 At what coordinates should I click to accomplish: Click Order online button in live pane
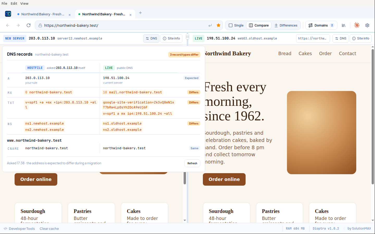(x=224, y=179)
